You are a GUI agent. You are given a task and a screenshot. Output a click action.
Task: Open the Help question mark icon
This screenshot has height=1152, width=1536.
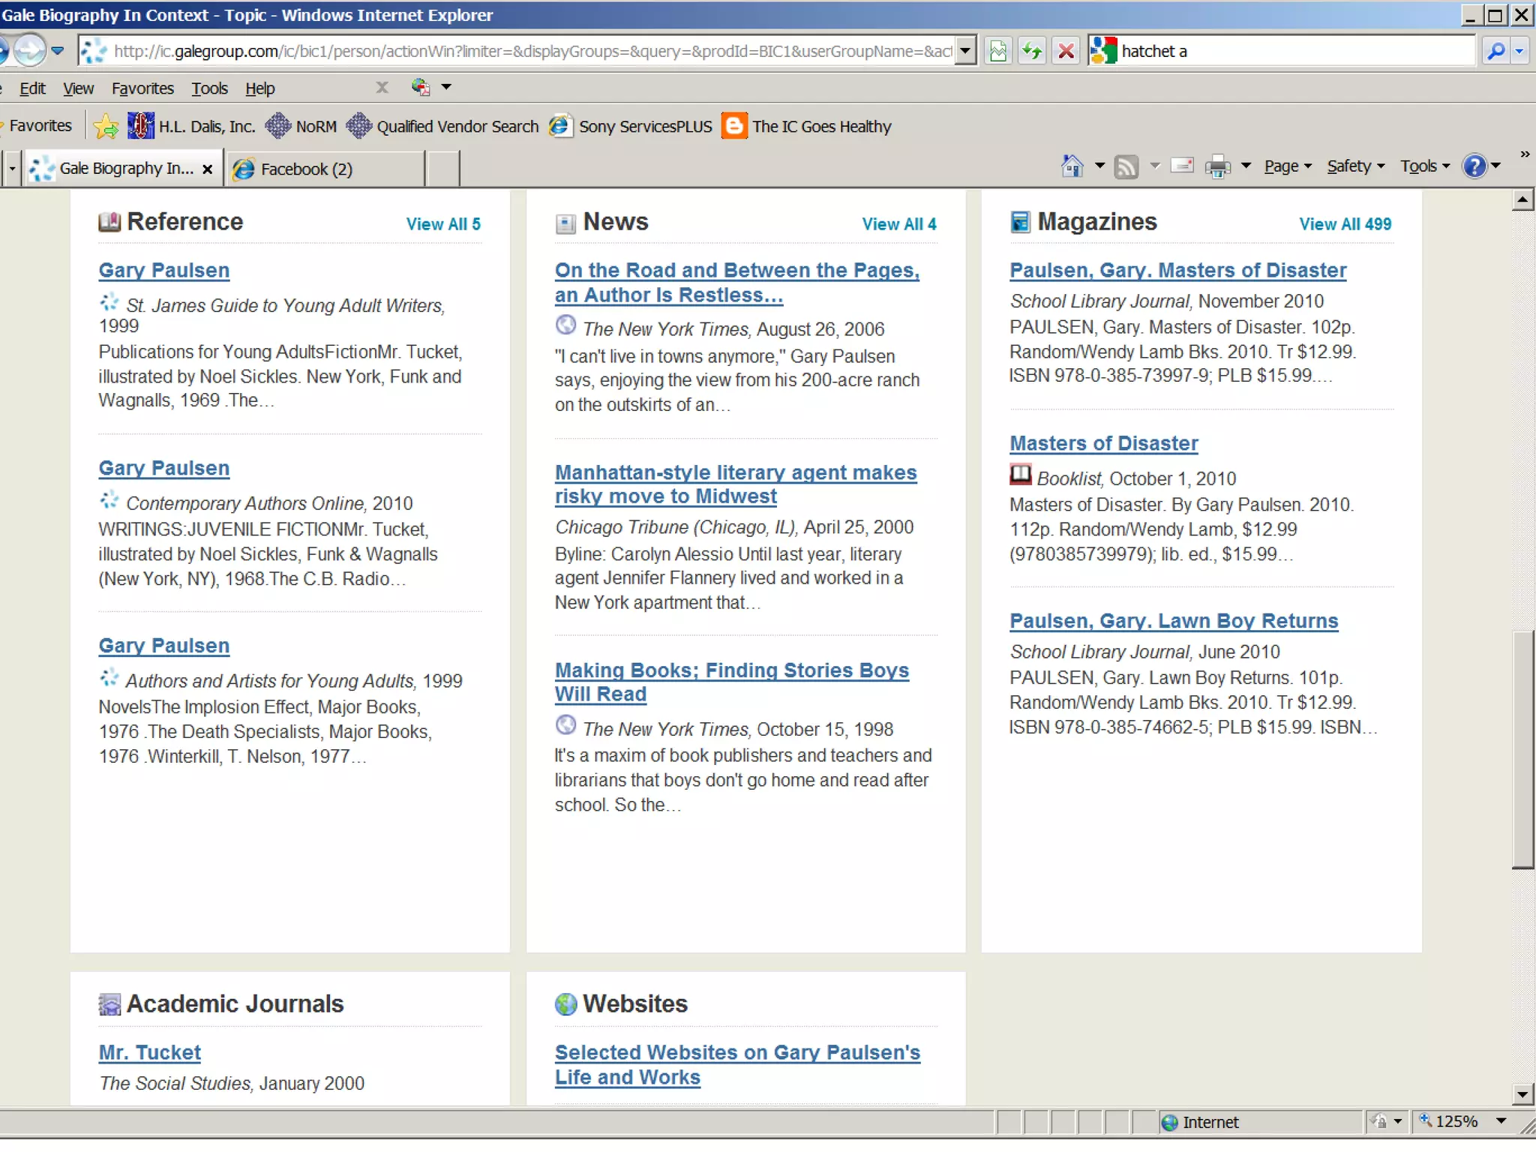click(1474, 166)
